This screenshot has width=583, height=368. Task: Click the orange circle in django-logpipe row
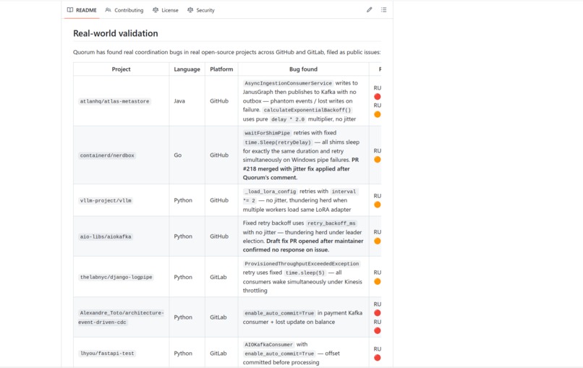coord(378,281)
